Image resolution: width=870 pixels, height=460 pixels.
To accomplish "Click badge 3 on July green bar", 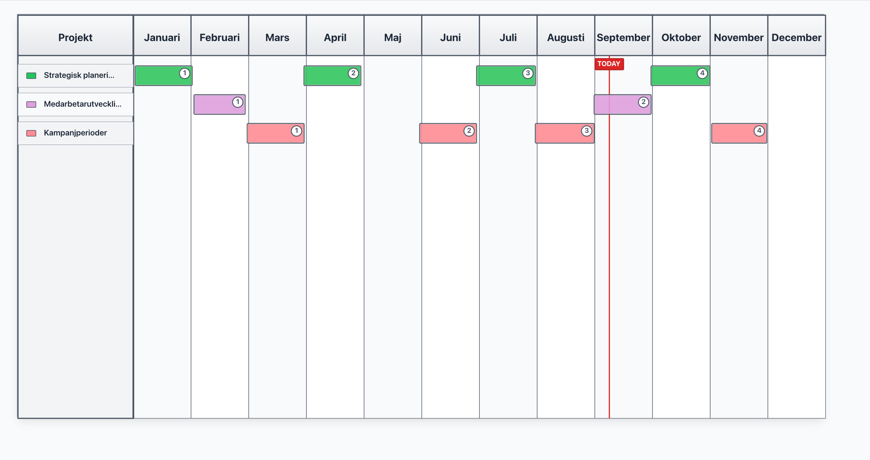I will click(x=528, y=73).
